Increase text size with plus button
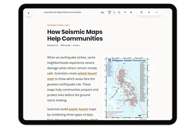This screenshot has height=128, width=193. [x=119, y=12]
